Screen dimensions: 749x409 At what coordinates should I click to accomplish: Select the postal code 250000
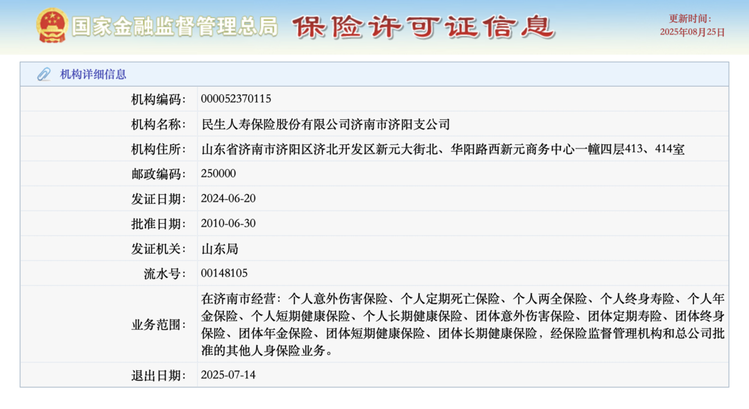pos(218,173)
